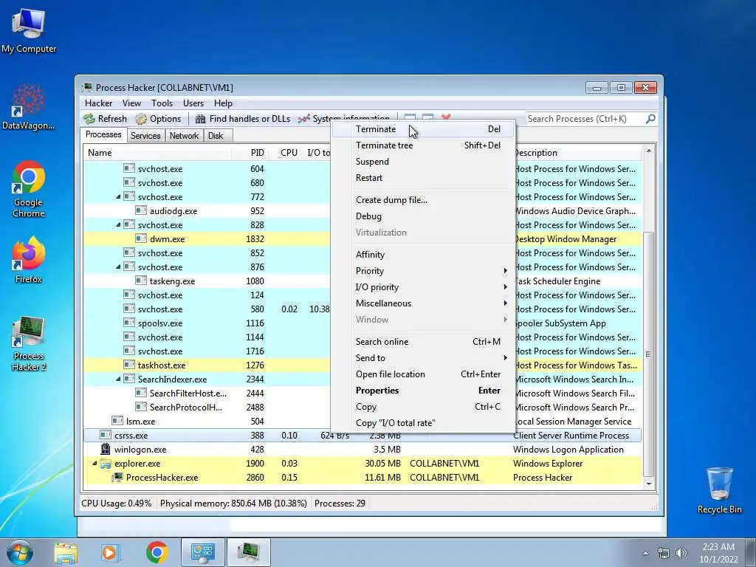Collapse the svchost.exe 876 tree node
756x567 pixels.
coord(118,267)
